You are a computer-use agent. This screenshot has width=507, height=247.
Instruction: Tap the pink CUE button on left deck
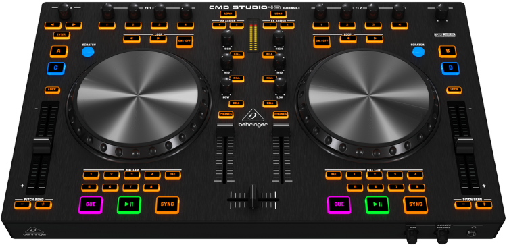(x=91, y=204)
